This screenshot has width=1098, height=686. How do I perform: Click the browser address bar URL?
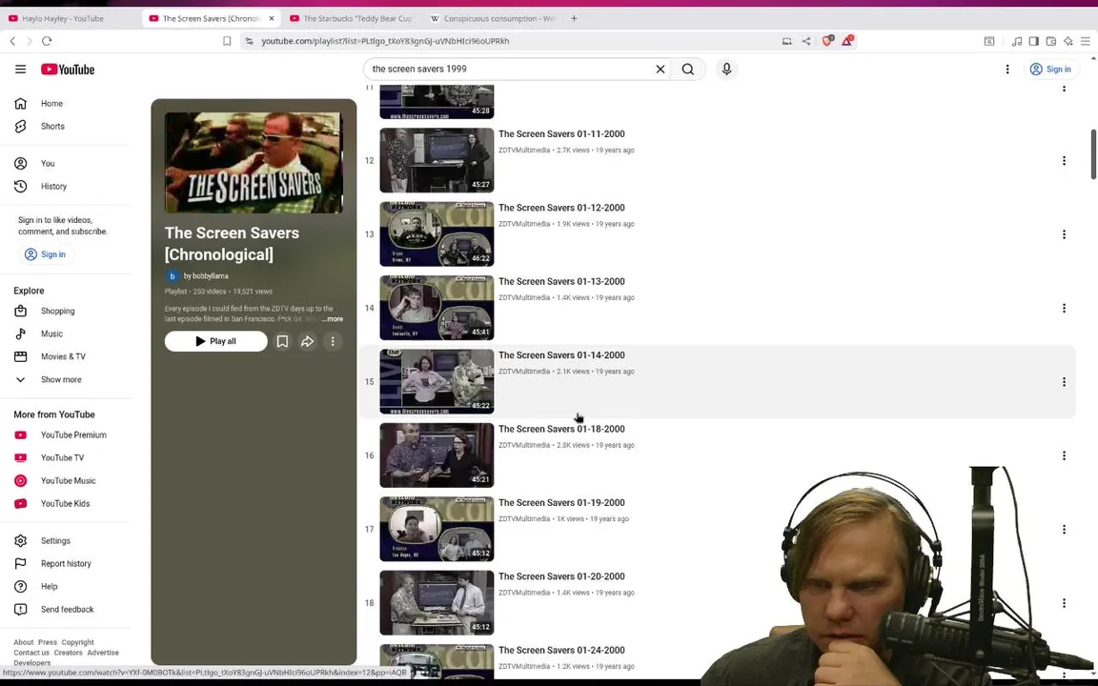(x=385, y=41)
